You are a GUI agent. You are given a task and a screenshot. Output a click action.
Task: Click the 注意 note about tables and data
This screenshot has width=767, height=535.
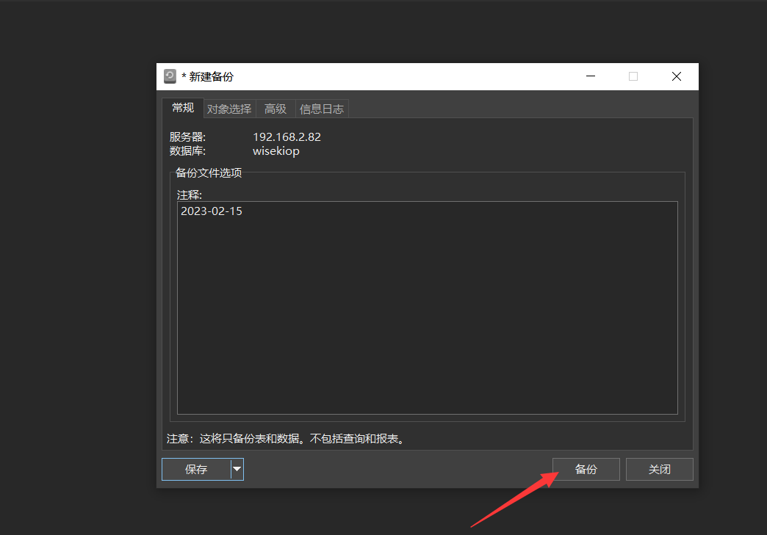click(x=287, y=439)
